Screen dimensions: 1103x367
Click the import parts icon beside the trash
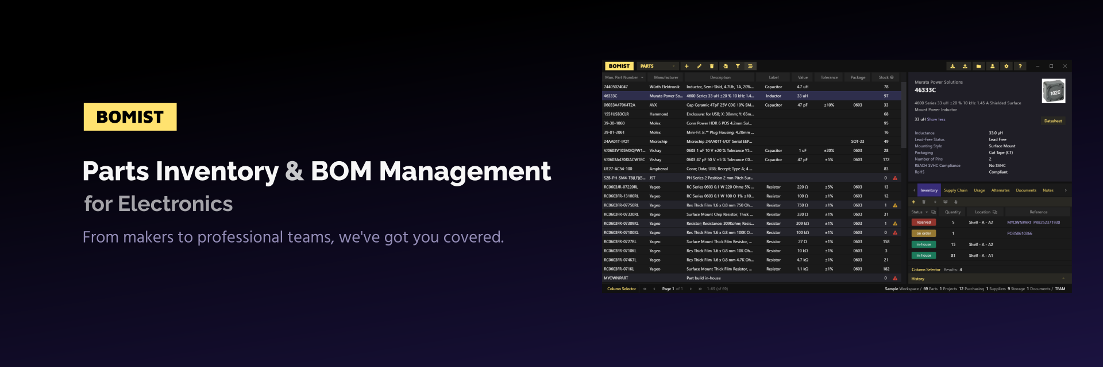(726, 67)
